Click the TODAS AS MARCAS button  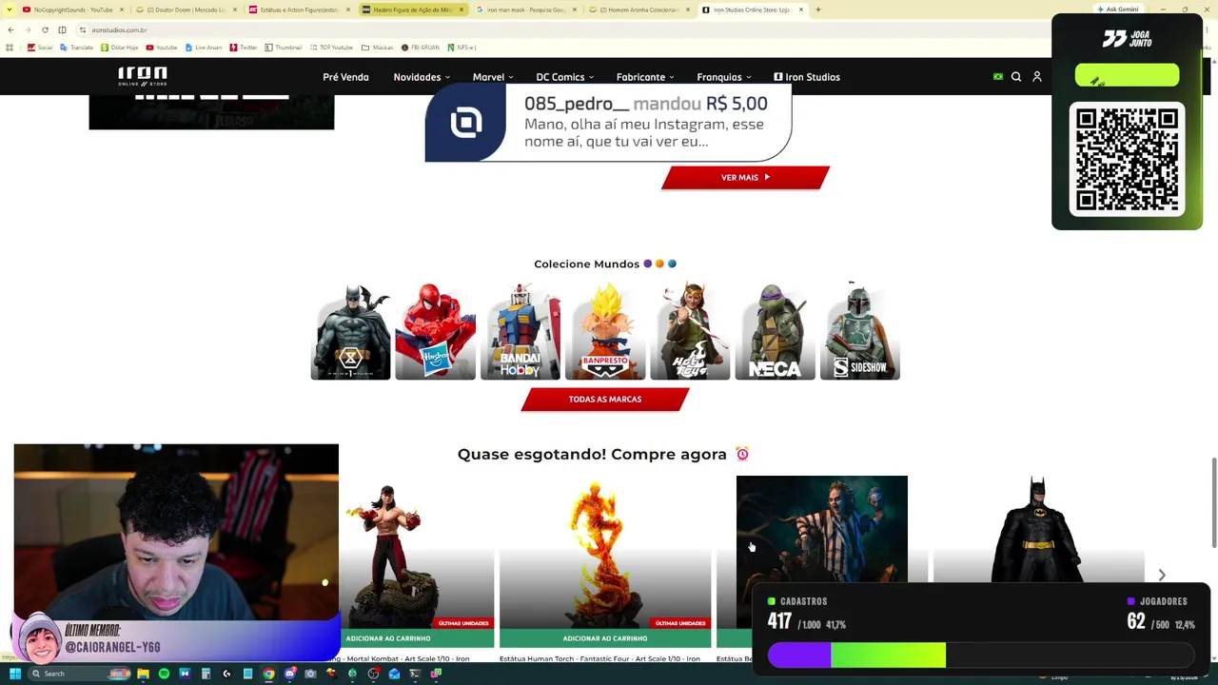[605, 400]
